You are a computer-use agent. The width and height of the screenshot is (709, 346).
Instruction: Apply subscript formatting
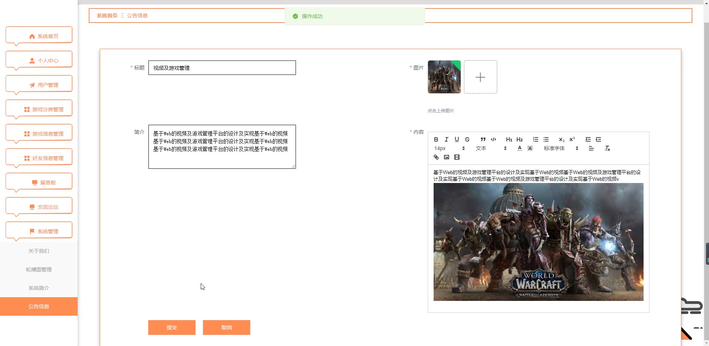(x=562, y=139)
